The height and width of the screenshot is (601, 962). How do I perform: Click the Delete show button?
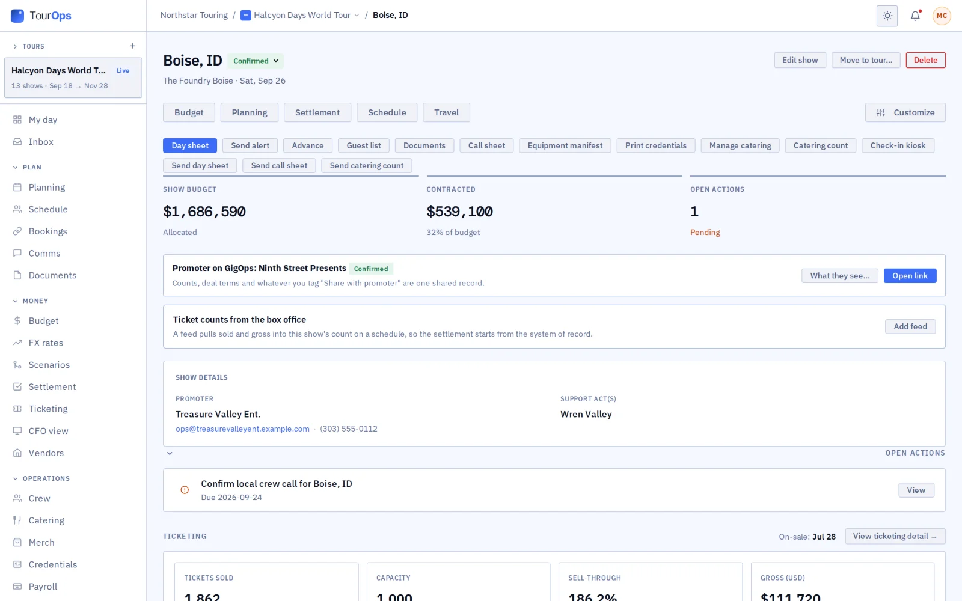925,60
